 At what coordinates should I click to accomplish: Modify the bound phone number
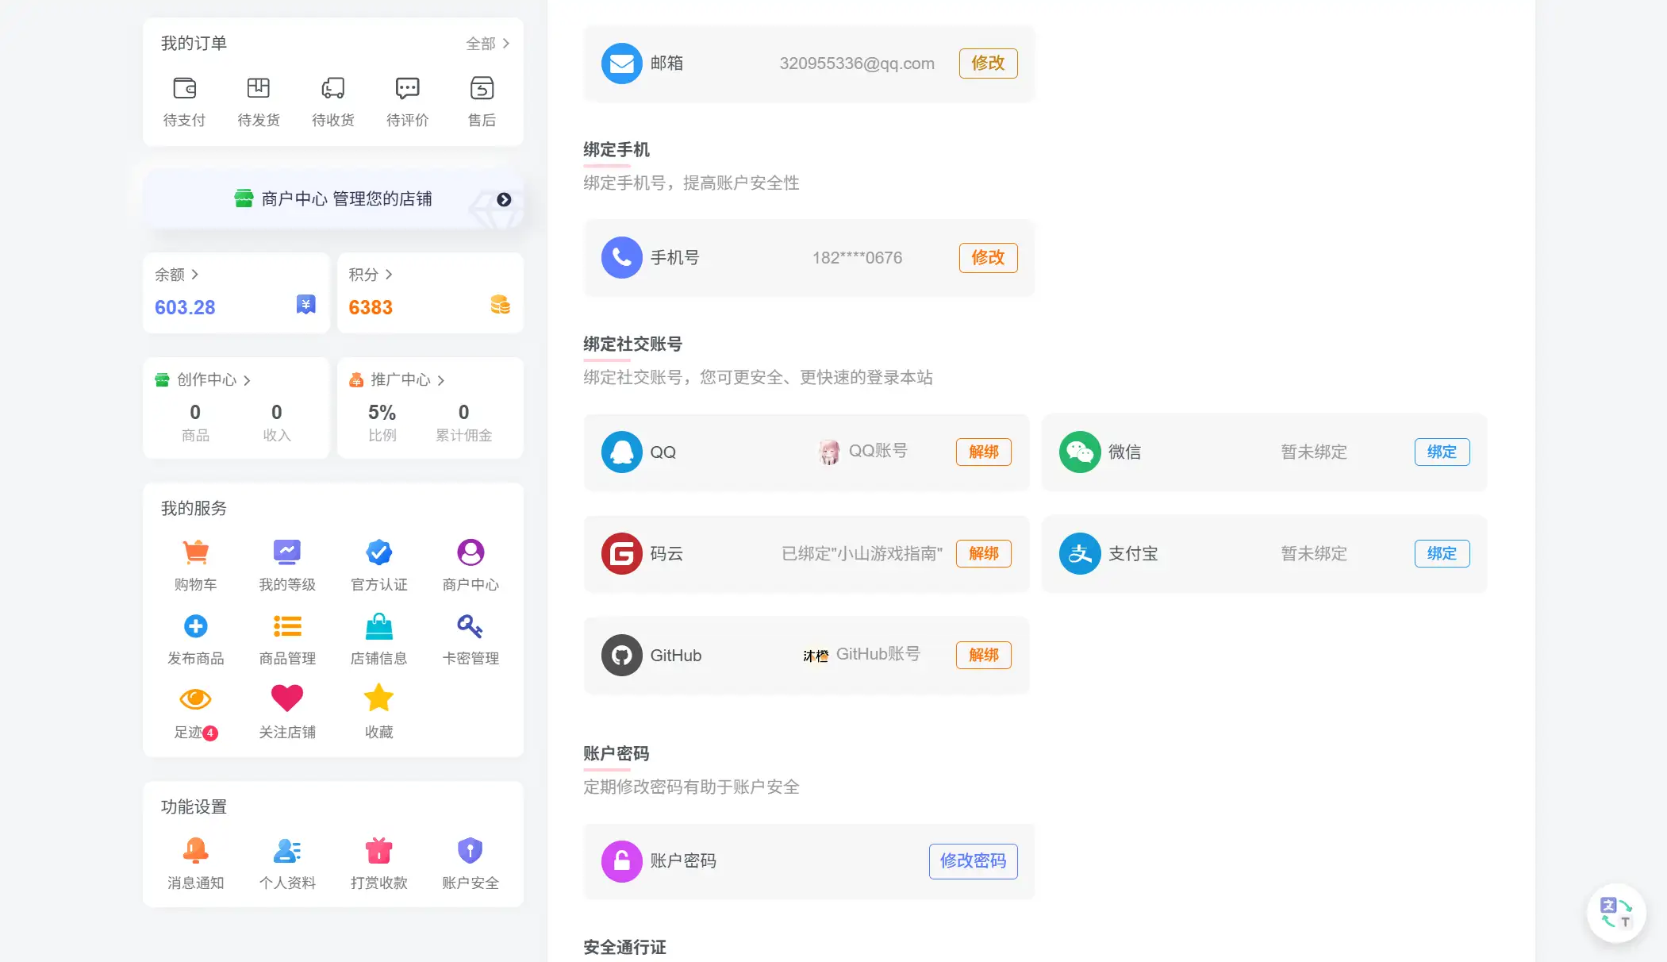pyautogui.click(x=988, y=258)
